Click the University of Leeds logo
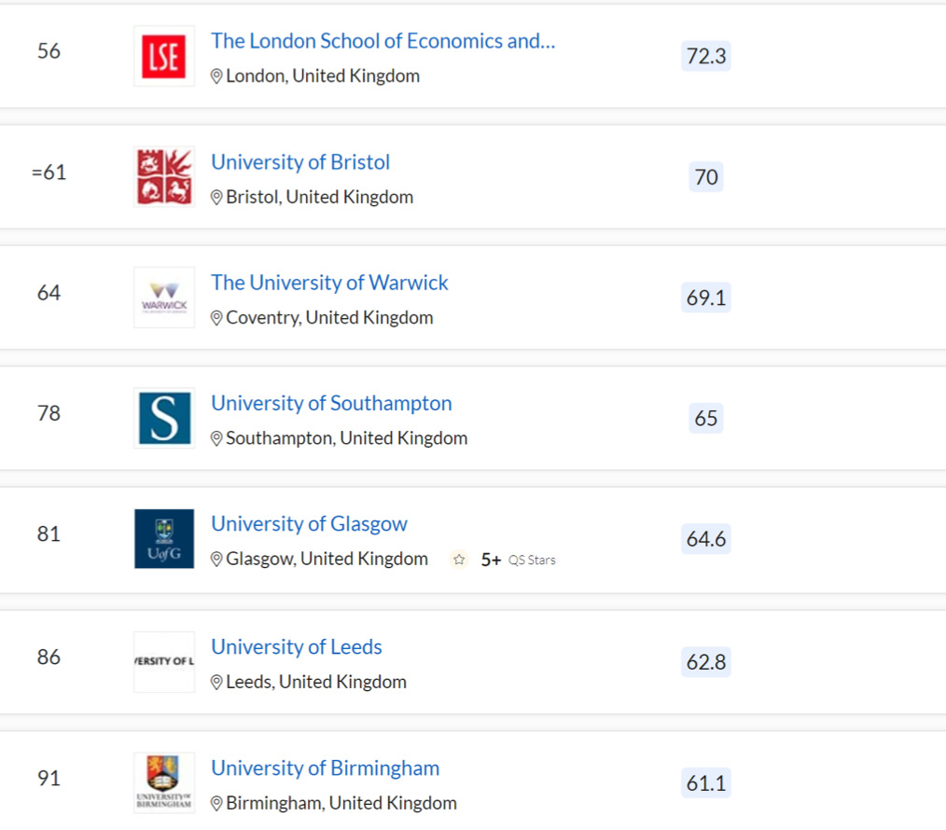The width and height of the screenshot is (946, 830). click(x=163, y=661)
